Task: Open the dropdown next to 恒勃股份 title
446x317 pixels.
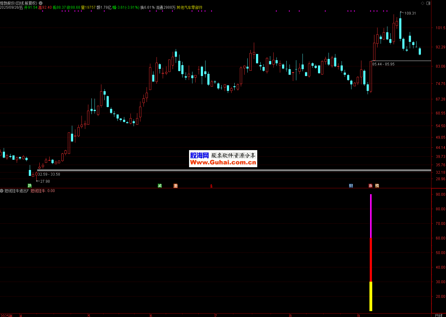Action: [41, 3]
